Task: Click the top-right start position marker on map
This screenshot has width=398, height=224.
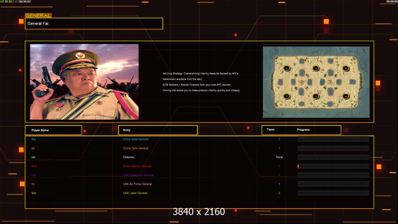Action: coord(345,68)
